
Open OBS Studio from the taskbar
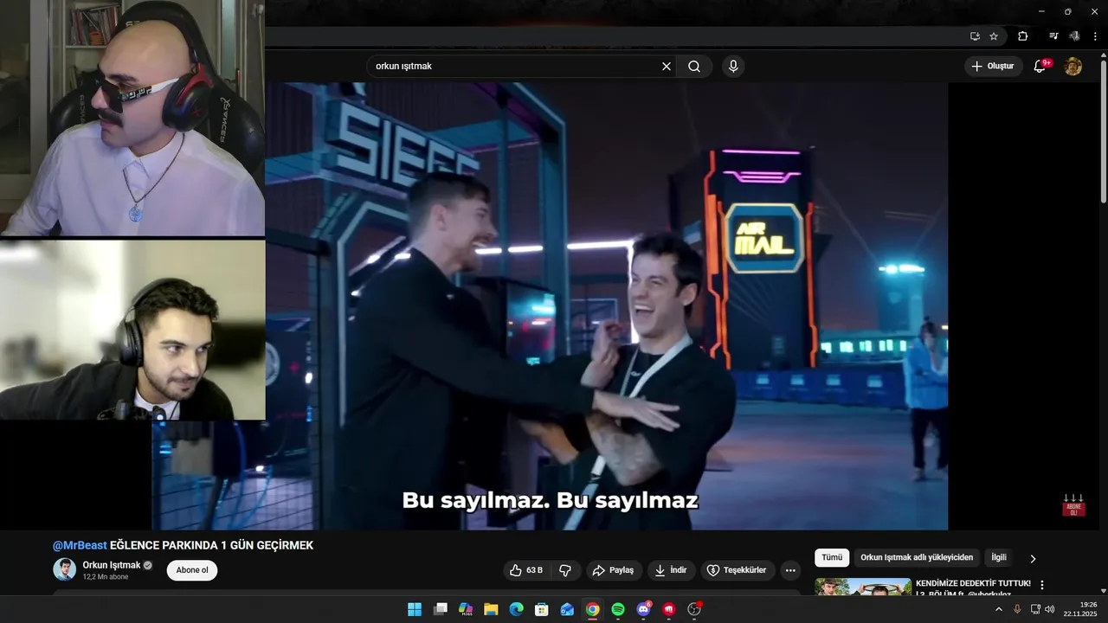[694, 609]
